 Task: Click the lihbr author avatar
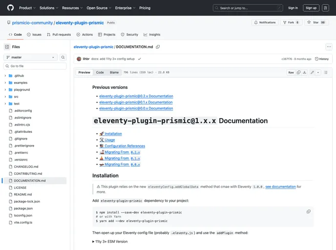tap(79, 59)
